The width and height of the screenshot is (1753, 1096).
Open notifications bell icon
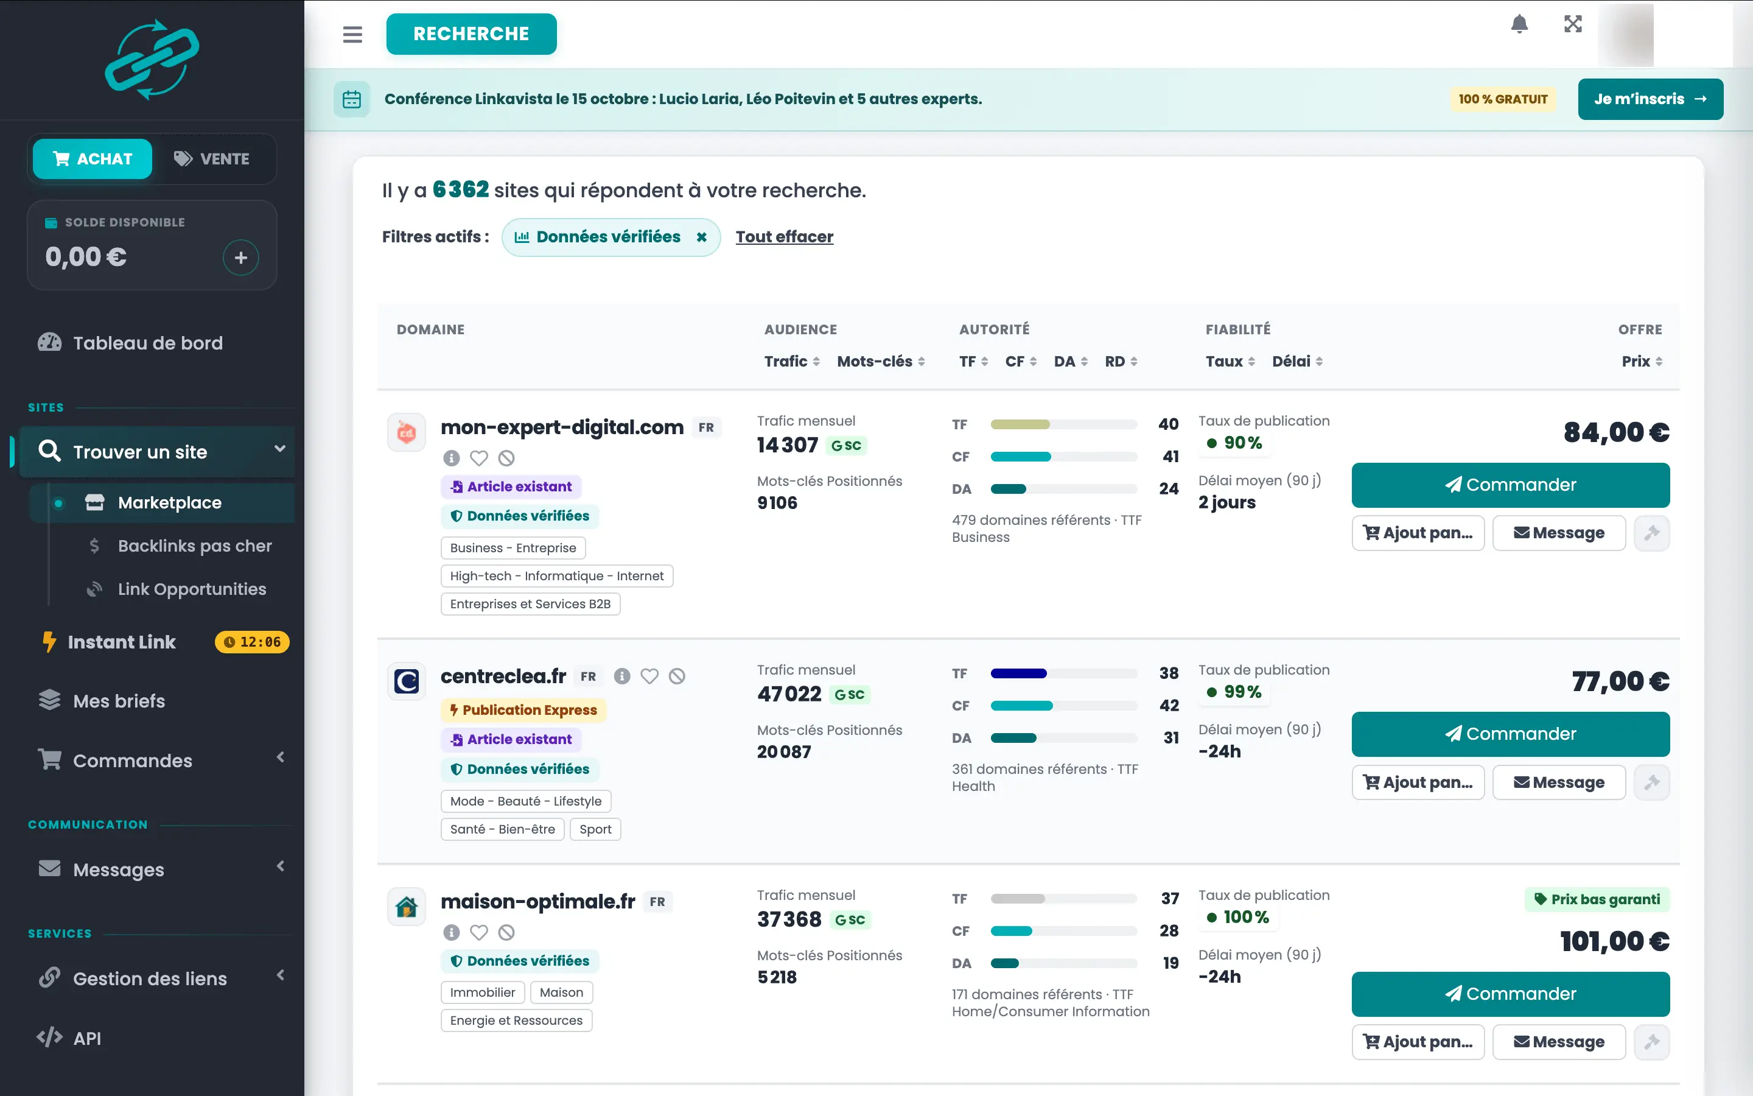pyautogui.click(x=1519, y=24)
